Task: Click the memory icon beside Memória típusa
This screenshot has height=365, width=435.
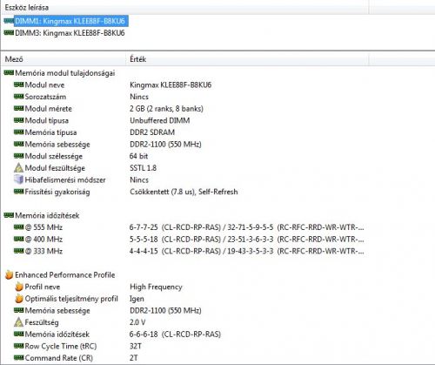Action: pos(18,132)
